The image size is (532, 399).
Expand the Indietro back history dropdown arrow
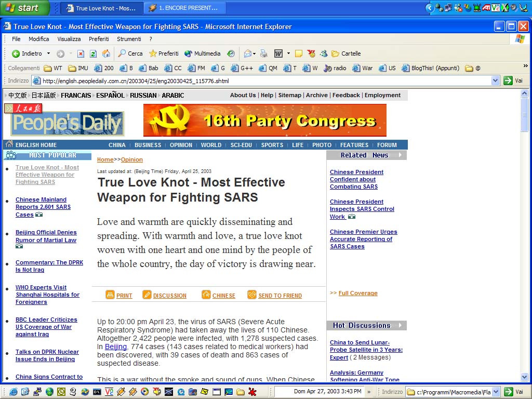point(49,54)
